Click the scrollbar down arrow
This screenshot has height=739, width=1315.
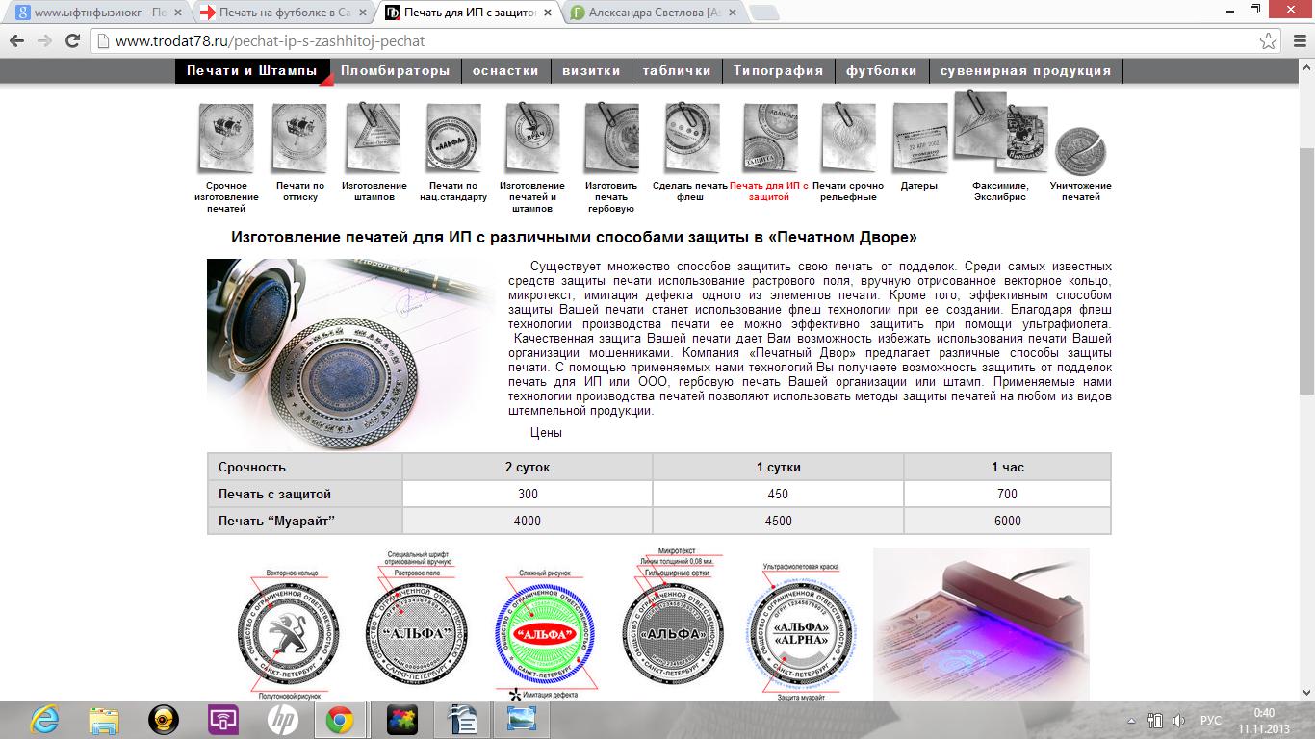point(1306,693)
